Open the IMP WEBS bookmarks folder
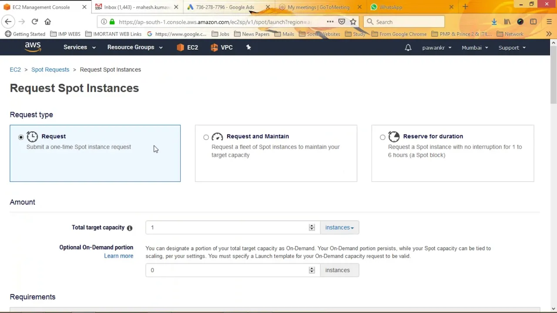This screenshot has width=557, height=313. point(65,34)
